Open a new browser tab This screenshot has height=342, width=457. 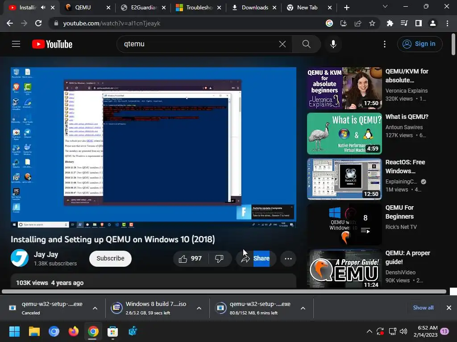pyautogui.click(x=346, y=8)
